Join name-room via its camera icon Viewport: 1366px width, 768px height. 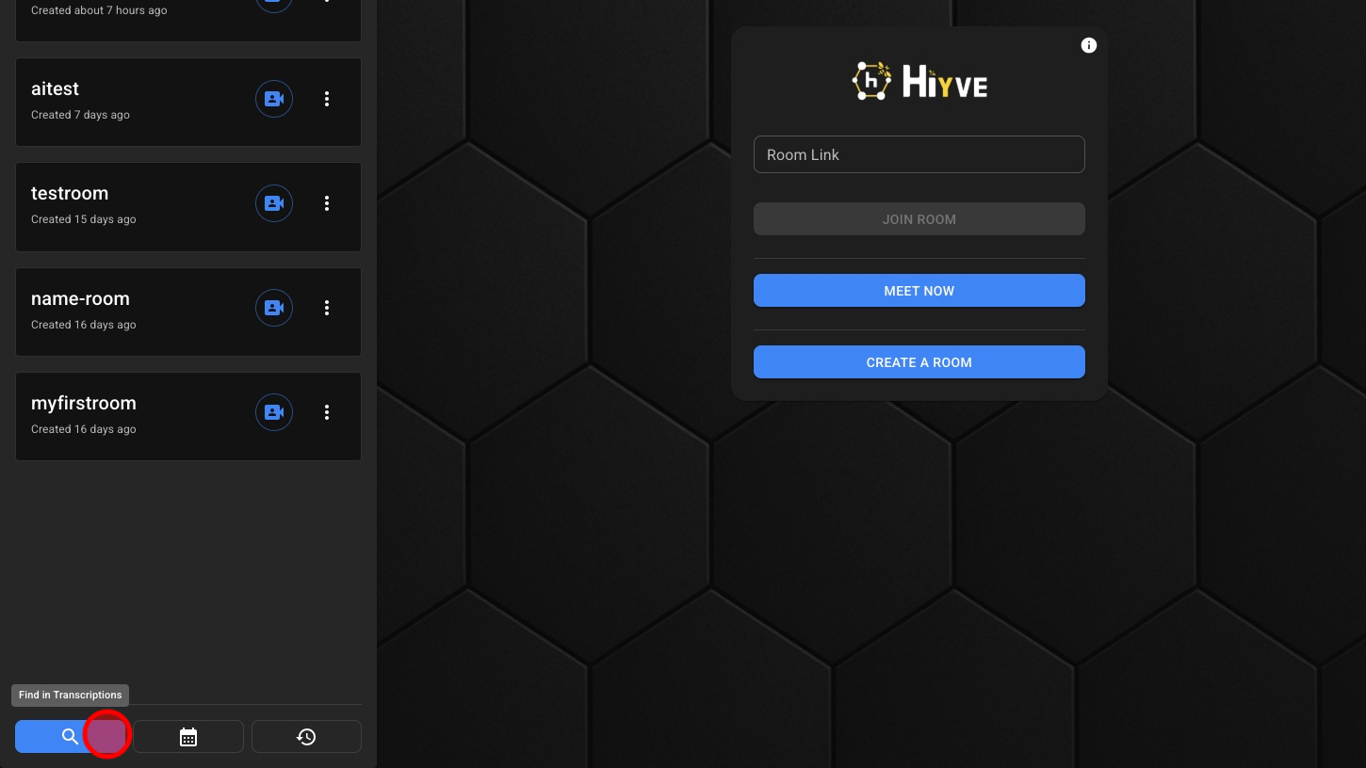[x=274, y=308]
